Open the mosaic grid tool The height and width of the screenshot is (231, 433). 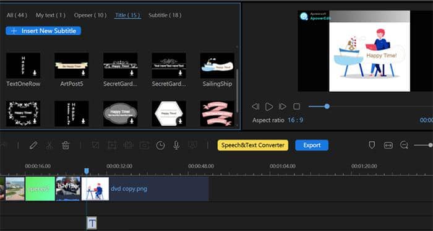[x=128, y=145]
